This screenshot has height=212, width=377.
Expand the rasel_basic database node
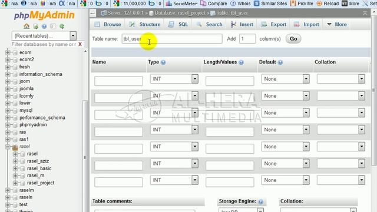click(x=15, y=168)
